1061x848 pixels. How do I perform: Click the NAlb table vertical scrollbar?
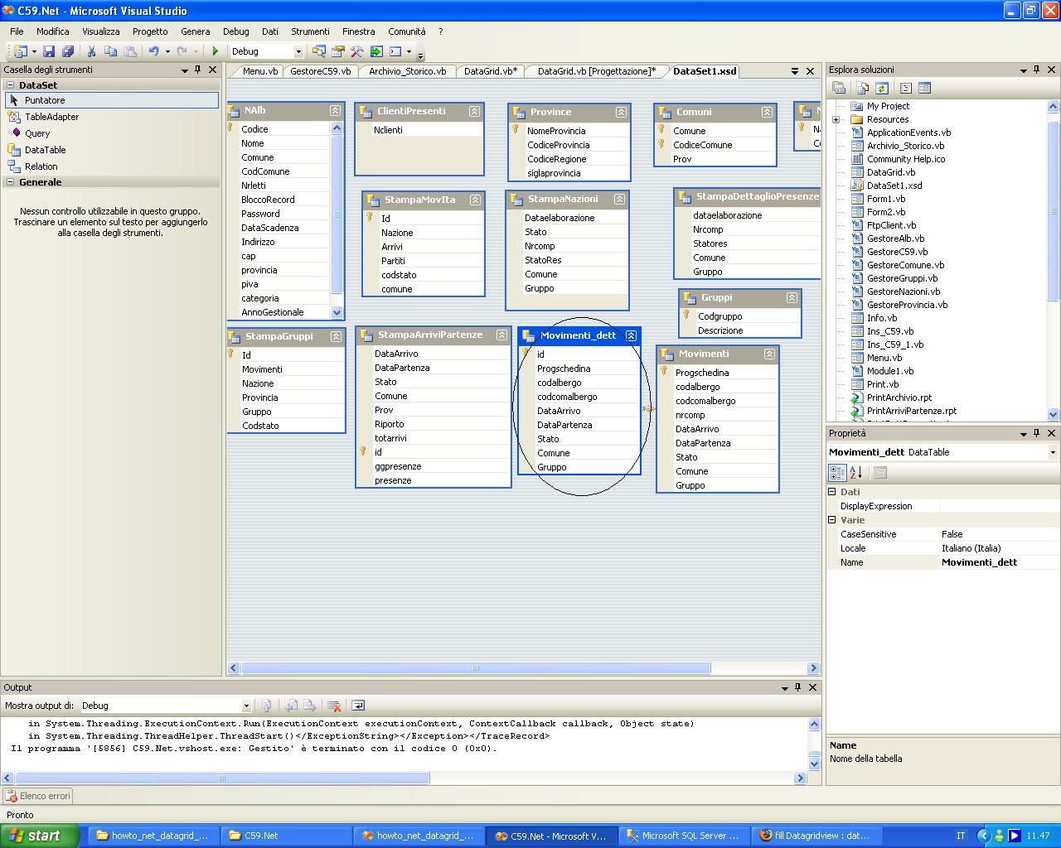(x=337, y=219)
